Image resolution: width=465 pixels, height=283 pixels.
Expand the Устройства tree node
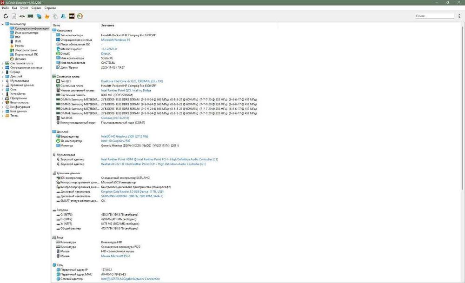(x=3, y=94)
